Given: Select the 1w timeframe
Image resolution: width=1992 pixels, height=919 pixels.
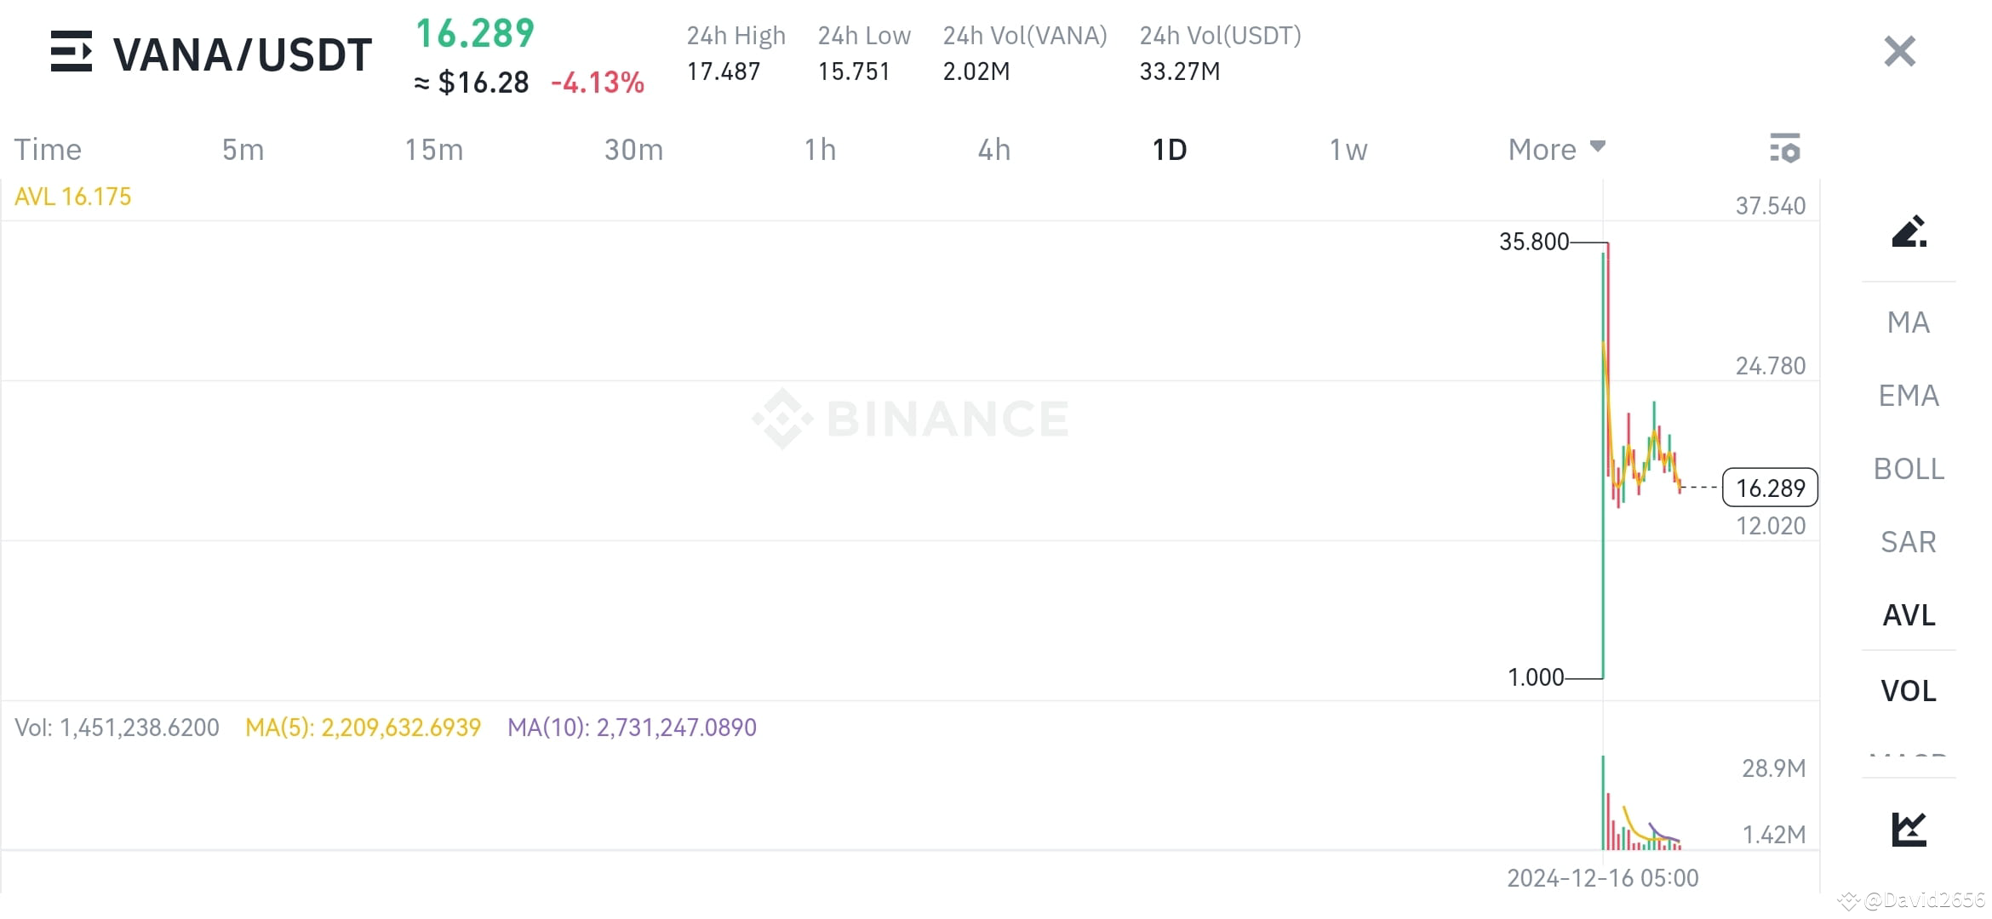Looking at the screenshot, I should 1348,148.
